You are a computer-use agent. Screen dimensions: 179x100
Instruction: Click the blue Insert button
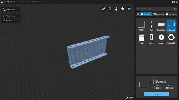pyautogui.click(x=157, y=94)
